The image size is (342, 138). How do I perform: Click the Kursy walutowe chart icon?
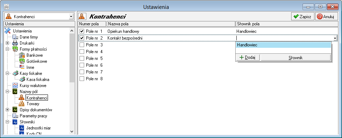click(x=15, y=86)
